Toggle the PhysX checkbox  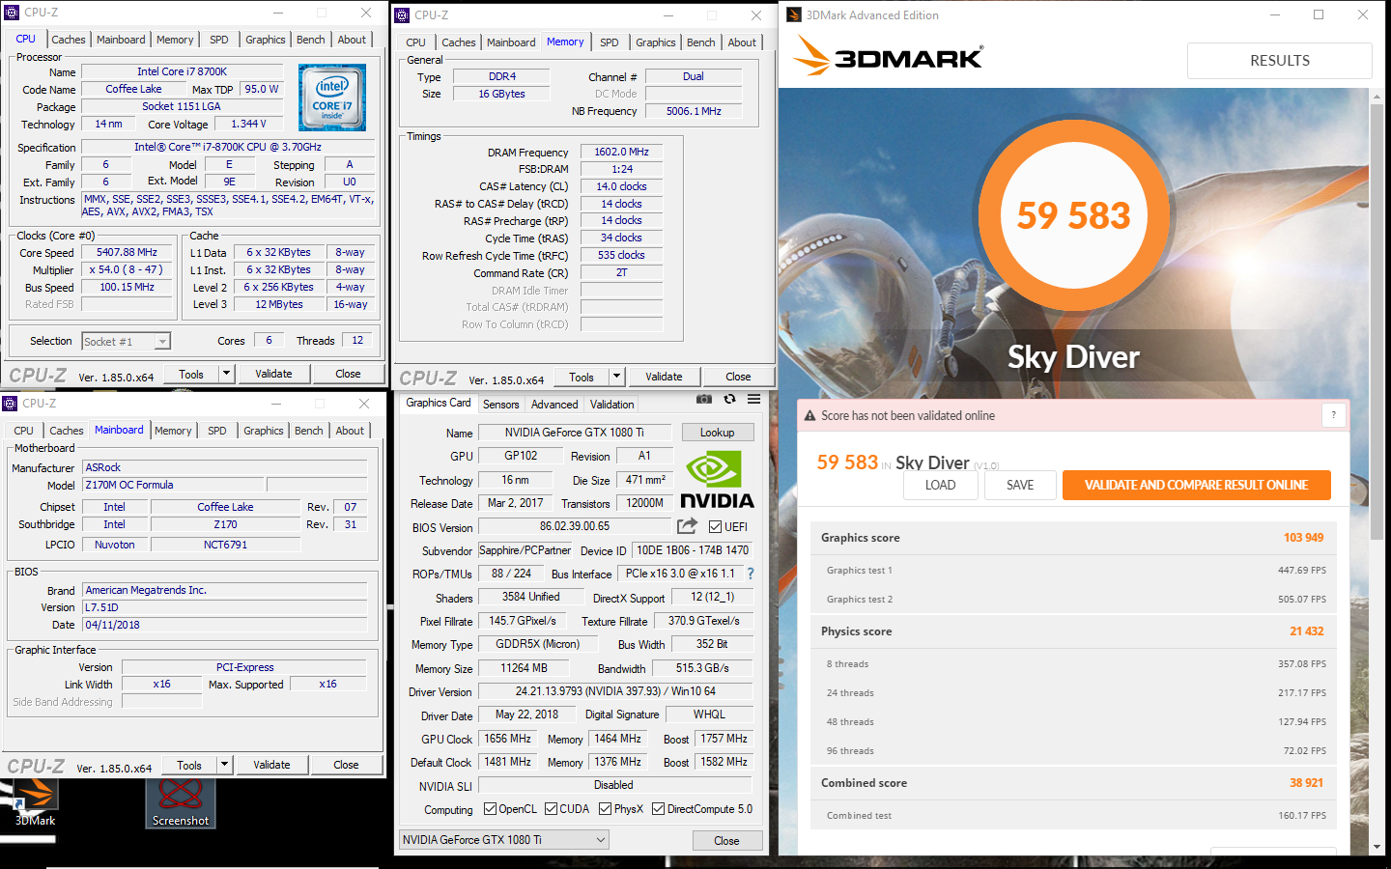coord(605,809)
